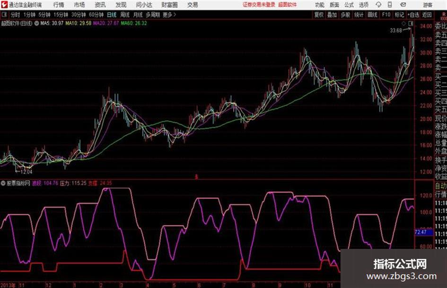Open the 版面 menu

click(334, 5)
